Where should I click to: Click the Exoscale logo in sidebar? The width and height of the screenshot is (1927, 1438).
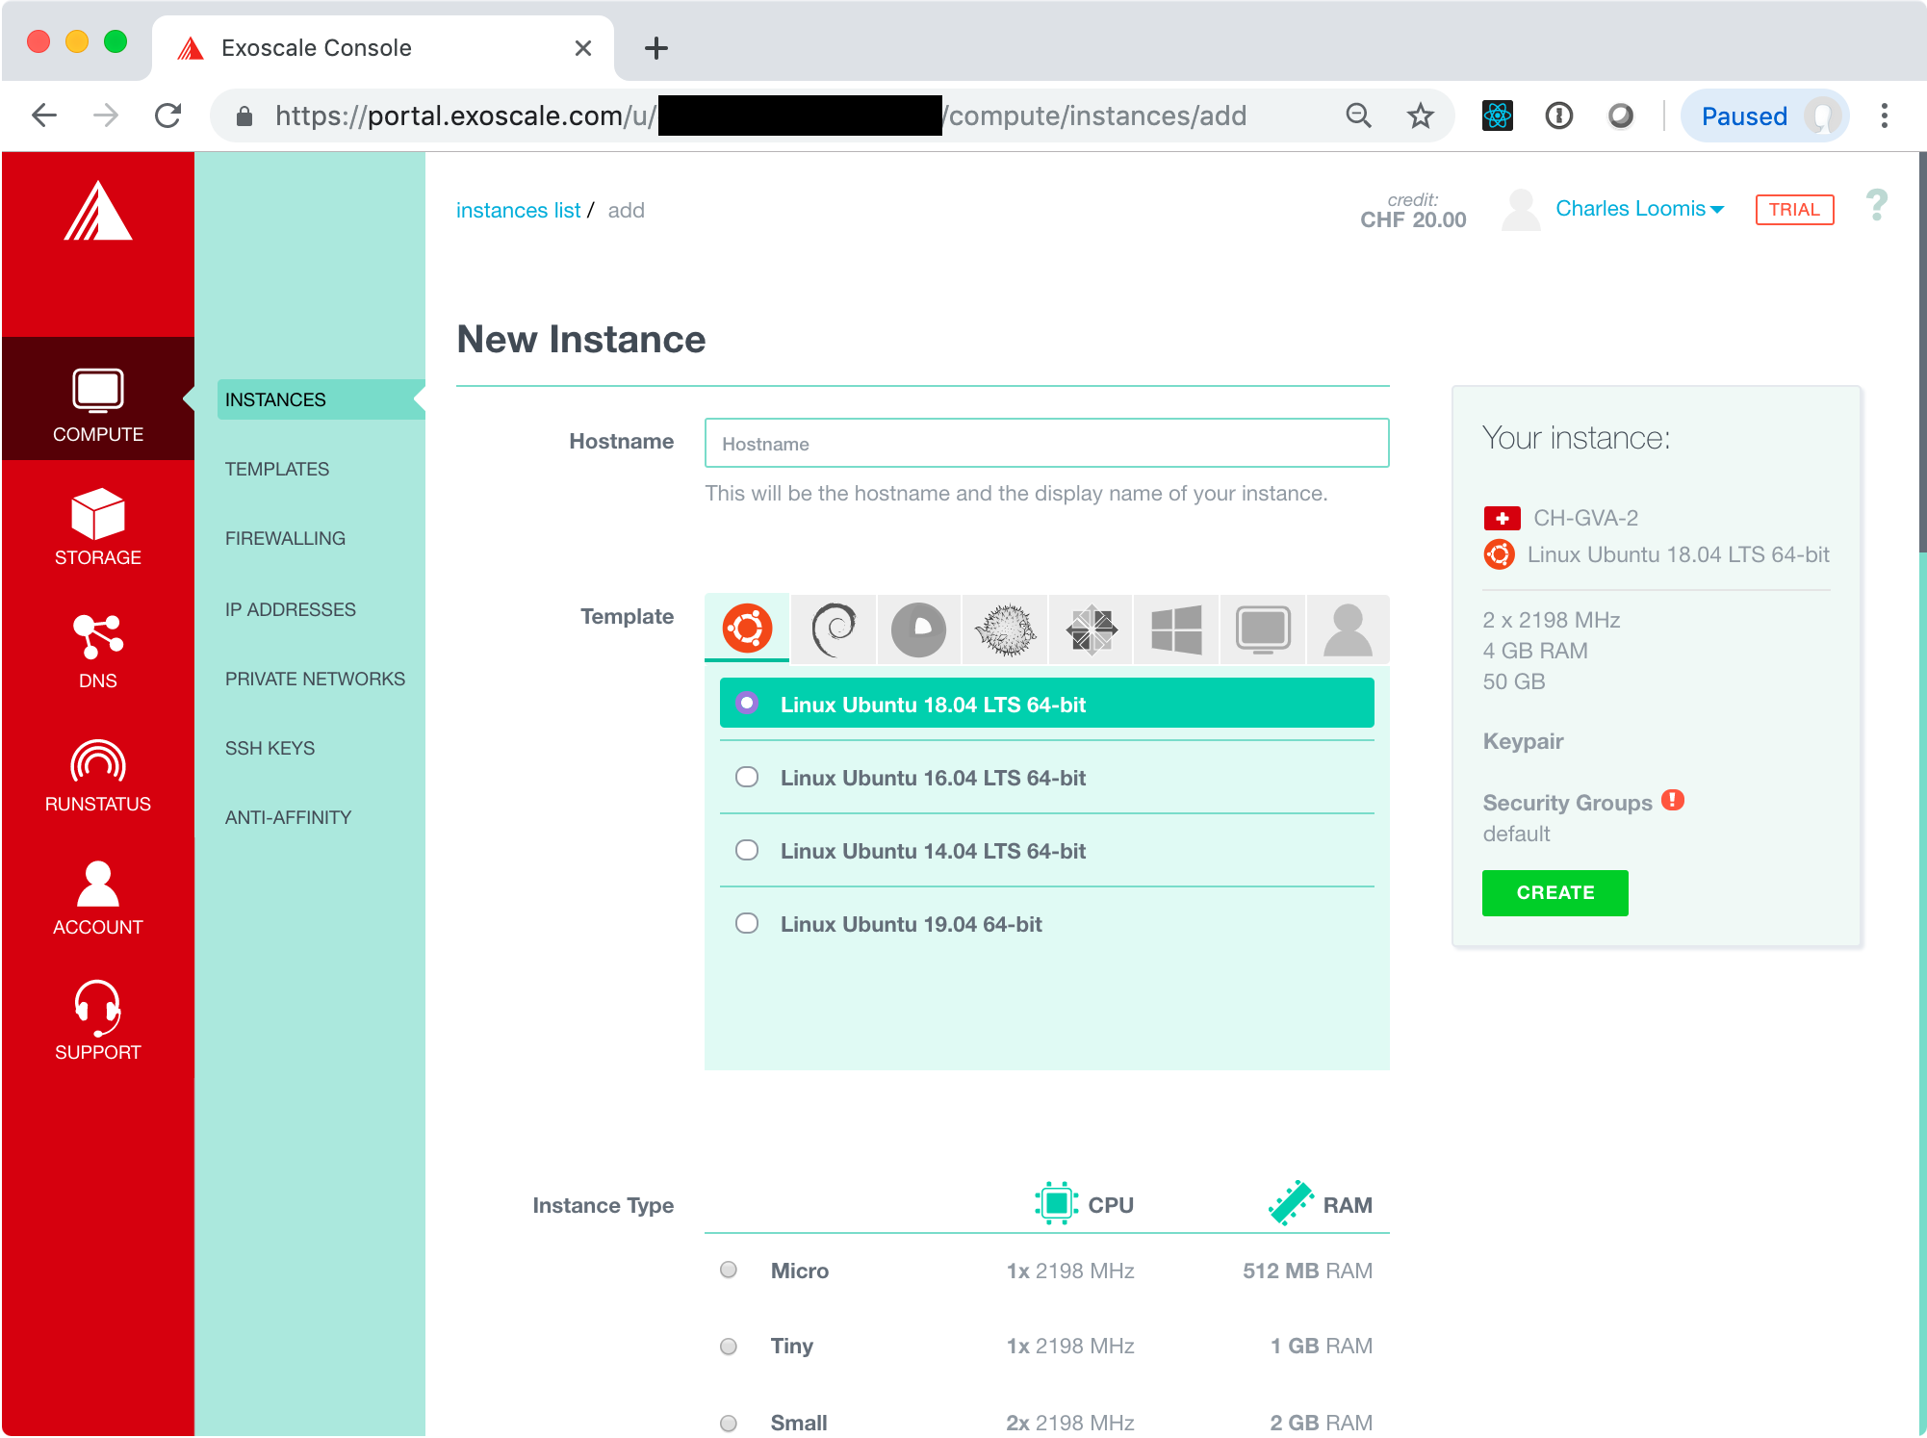[x=98, y=211]
